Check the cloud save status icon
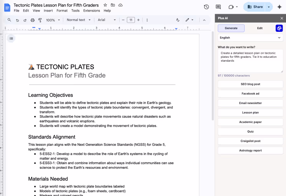Viewport: 286px width, 196px height. (120, 5)
